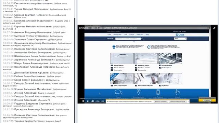This screenshot has width=219, height=123.
Task: Click the arrow icon next to Airborne Selector
Action: tap(112, 65)
